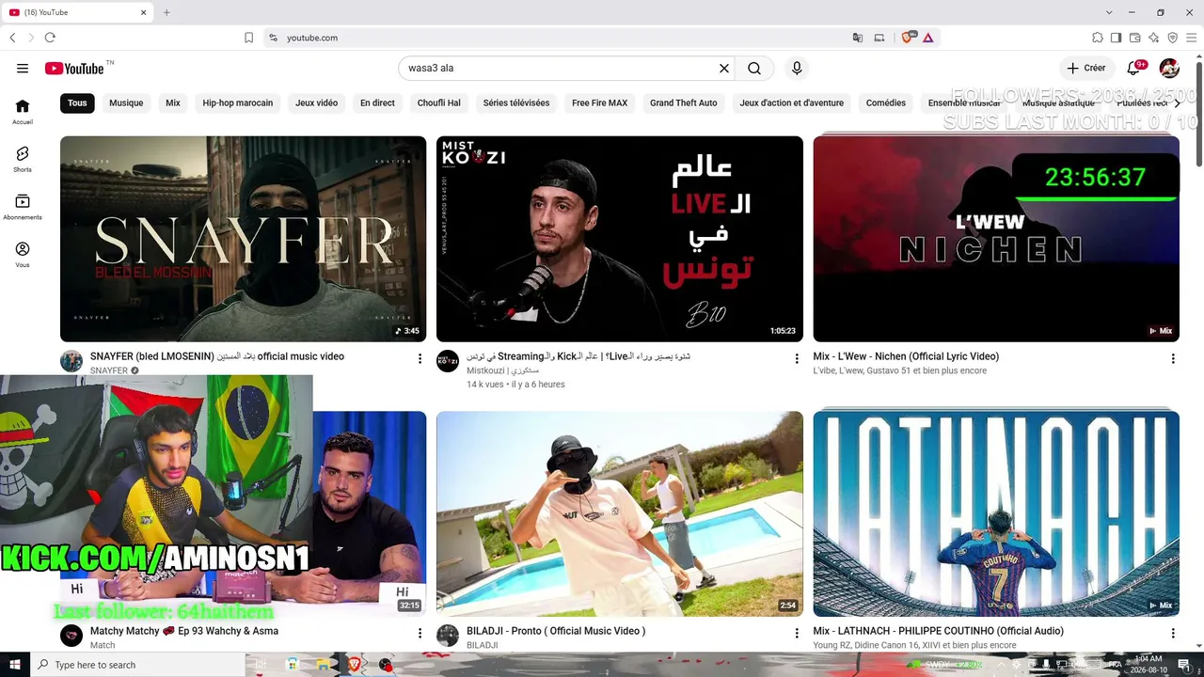This screenshot has width=1204, height=677.
Task: Select the En direct chip
Action: (x=377, y=103)
